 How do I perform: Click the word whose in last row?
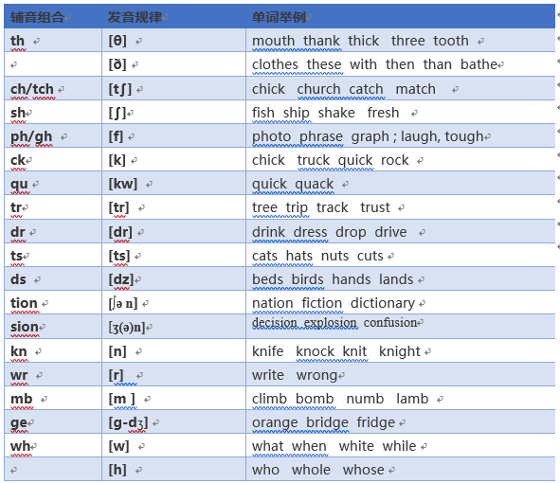click(363, 470)
